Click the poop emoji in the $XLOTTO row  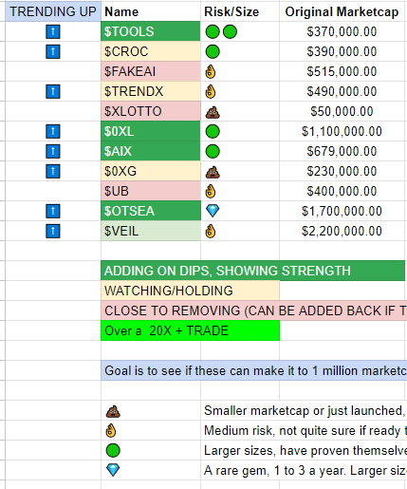click(213, 112)
